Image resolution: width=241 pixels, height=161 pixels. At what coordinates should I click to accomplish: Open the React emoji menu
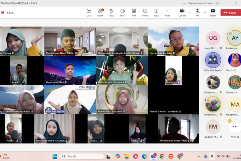point(123,12)
